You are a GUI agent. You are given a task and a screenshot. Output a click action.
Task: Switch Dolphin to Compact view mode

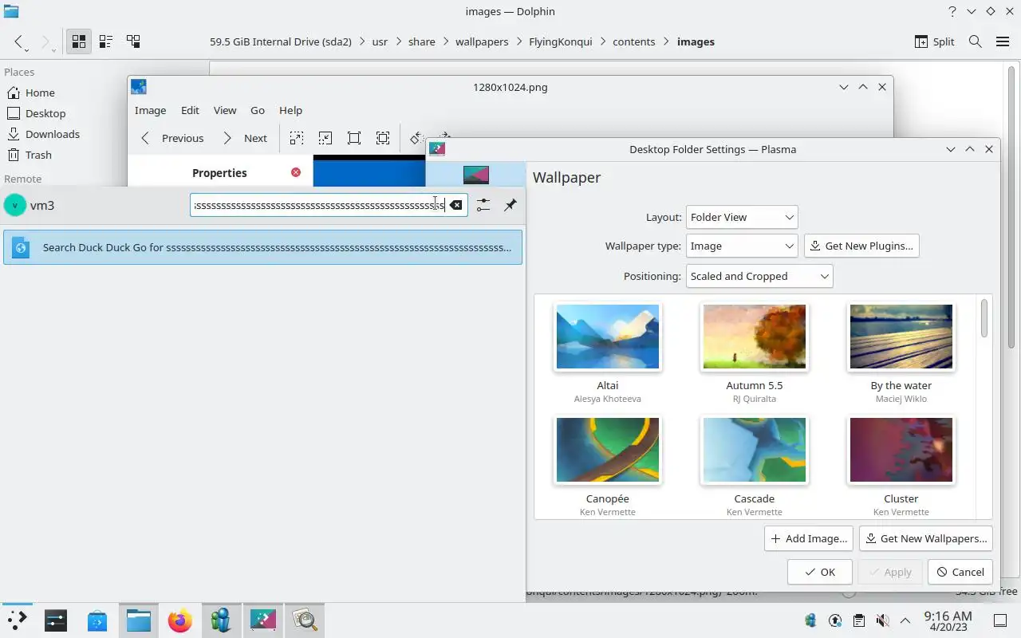106,41
